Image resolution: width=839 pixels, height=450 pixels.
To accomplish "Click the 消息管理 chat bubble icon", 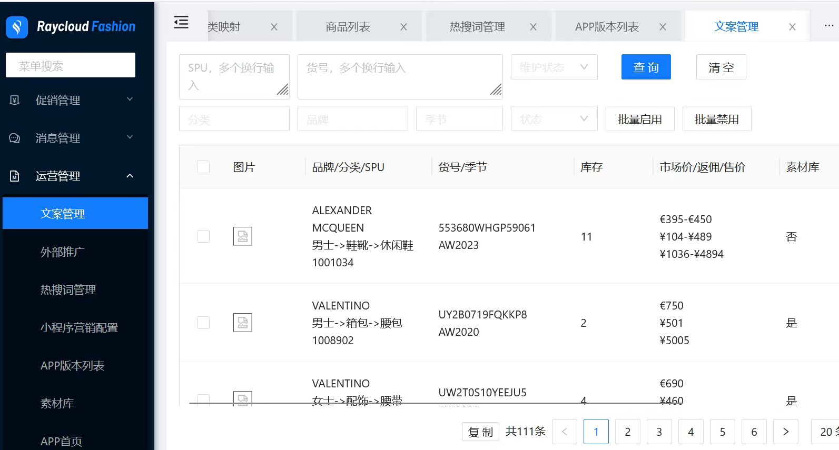I will point(15,138).
